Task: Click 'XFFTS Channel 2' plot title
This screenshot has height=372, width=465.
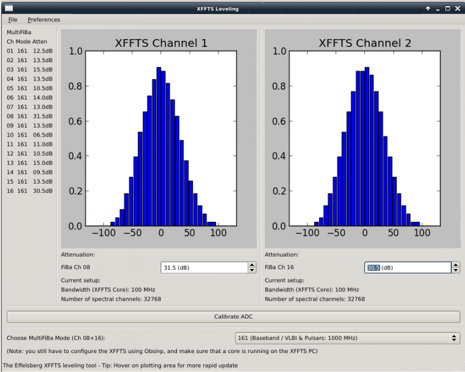Action: click(x=365, y=43)
